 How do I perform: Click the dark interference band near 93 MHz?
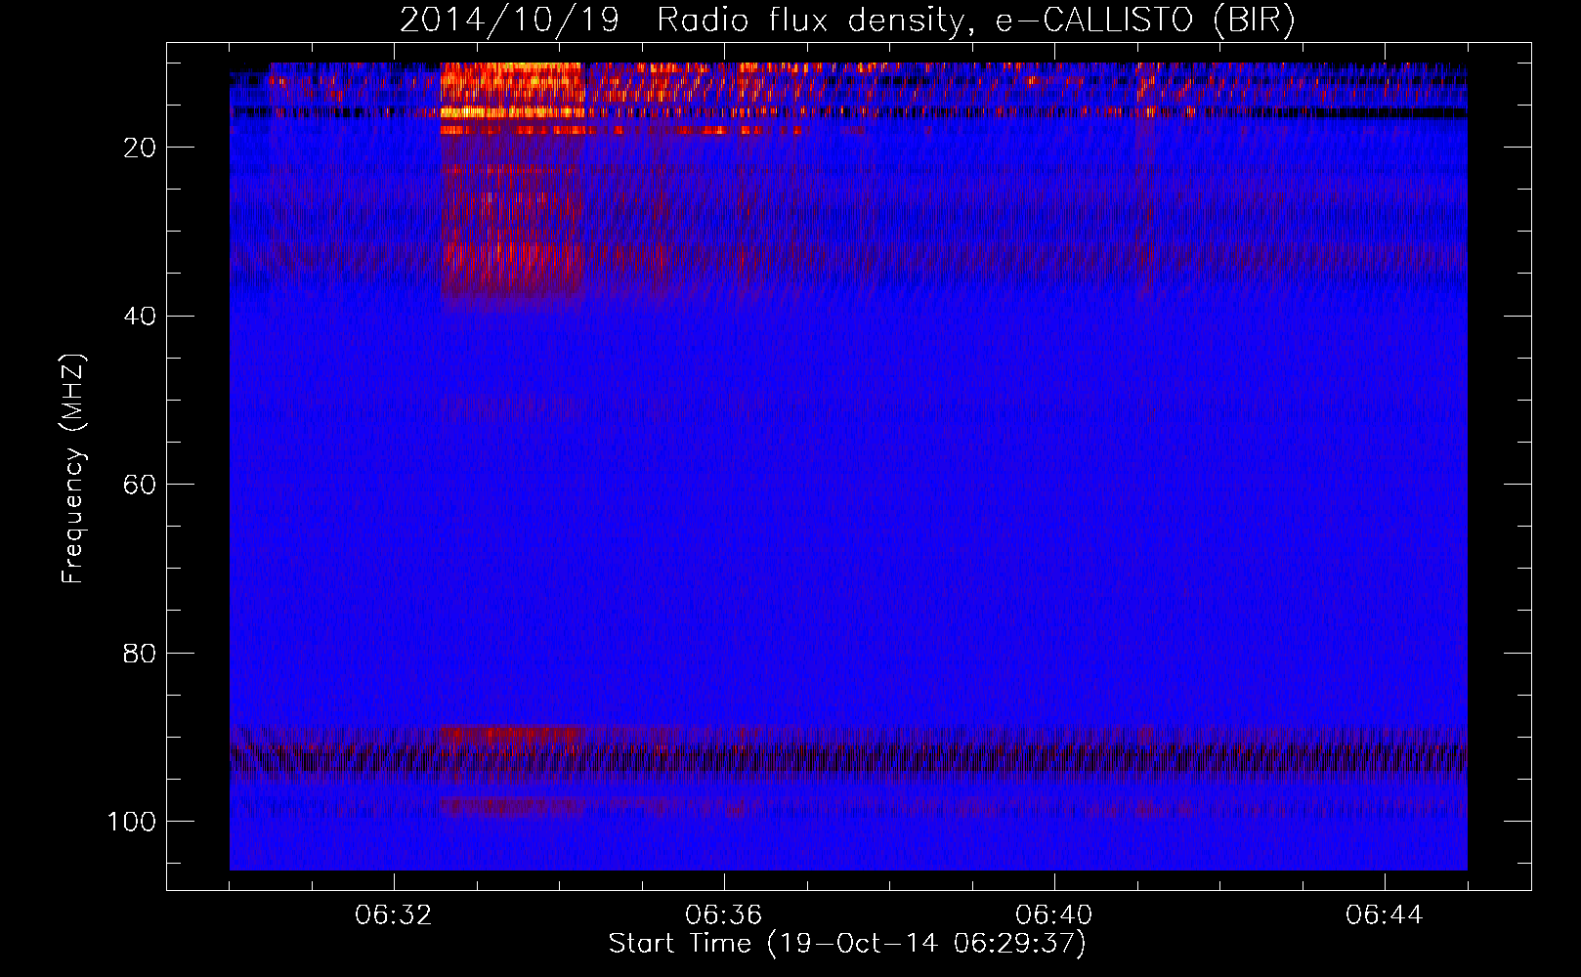[848, 759]
